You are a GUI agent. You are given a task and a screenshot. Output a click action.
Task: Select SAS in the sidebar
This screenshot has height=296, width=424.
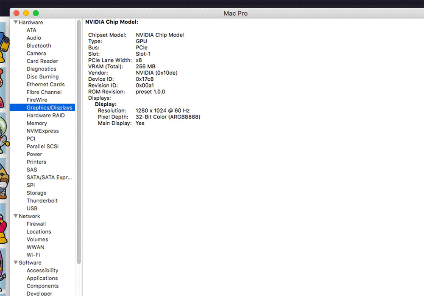(x=32, y=170)
